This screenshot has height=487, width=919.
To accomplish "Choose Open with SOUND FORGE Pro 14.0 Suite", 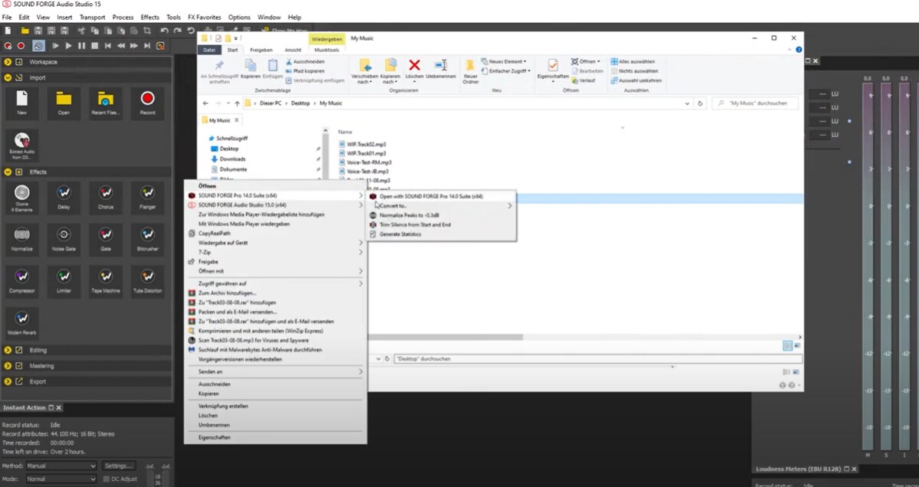I will click(442, 196).
